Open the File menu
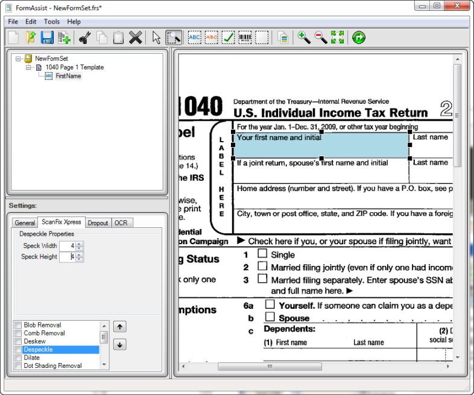This screenshot has width=474, height=395. coord(13,22)
